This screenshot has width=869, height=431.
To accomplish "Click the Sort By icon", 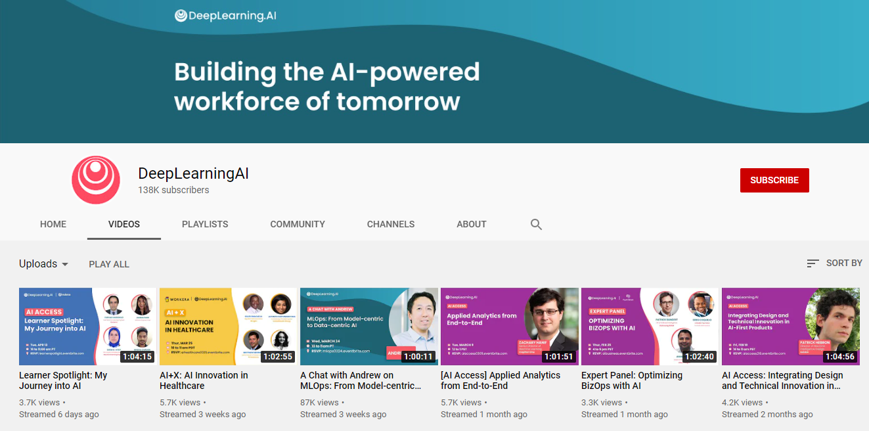I will 813,263.
